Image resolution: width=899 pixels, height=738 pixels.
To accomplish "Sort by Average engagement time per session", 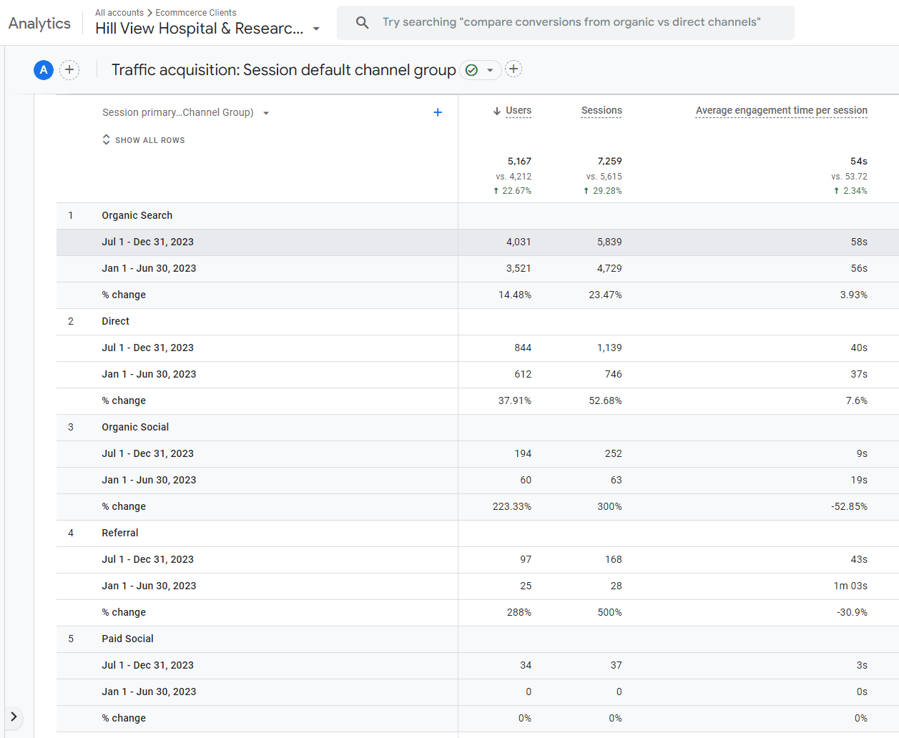I will (781, 111).
